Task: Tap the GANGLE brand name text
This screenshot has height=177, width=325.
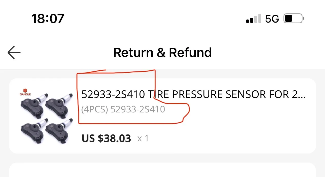Action: (25, 94)
